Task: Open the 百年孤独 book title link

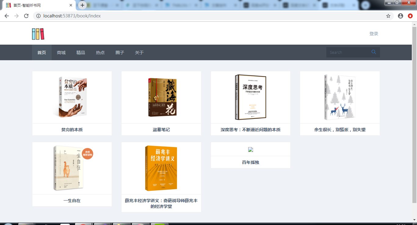Action: tap(251, 162)
